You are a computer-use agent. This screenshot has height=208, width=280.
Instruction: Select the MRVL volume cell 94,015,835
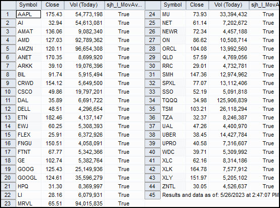tap(84, 203)
